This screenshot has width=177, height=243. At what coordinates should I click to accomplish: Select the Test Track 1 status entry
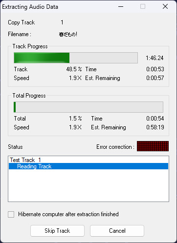click(25, 160)
